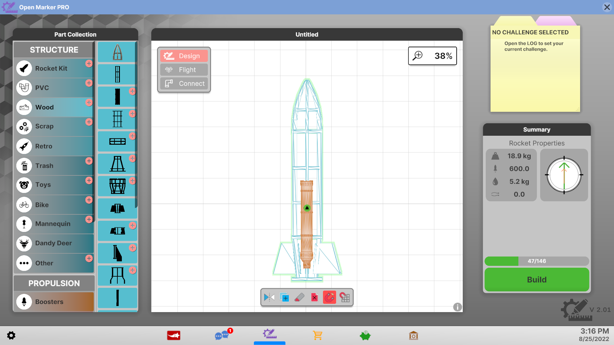
Task: Expand the Scrap category plus button
Action: 89,122
